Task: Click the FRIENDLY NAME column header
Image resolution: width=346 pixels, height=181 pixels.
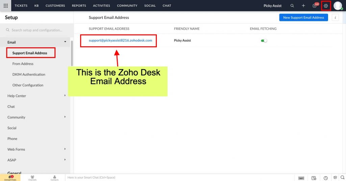Action: point(187,29)
